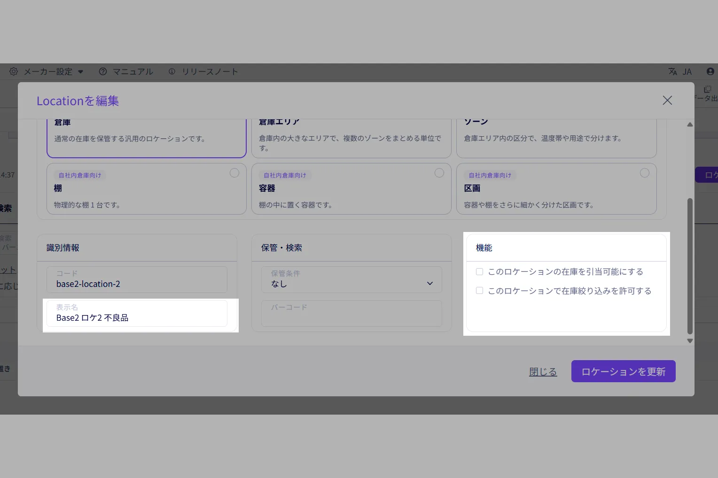Open the user account icon
Screen dimensions: 718x478
coord(710,71)
